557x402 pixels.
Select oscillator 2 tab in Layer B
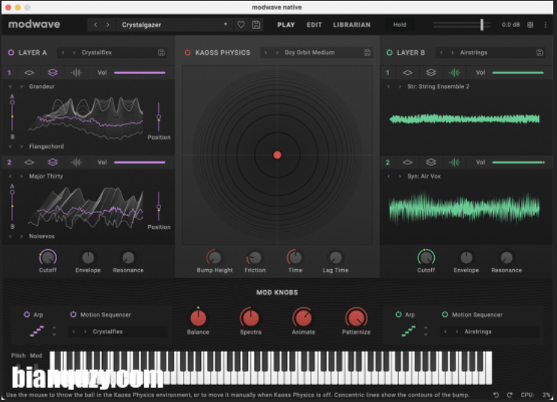click(x=388, y=162)
